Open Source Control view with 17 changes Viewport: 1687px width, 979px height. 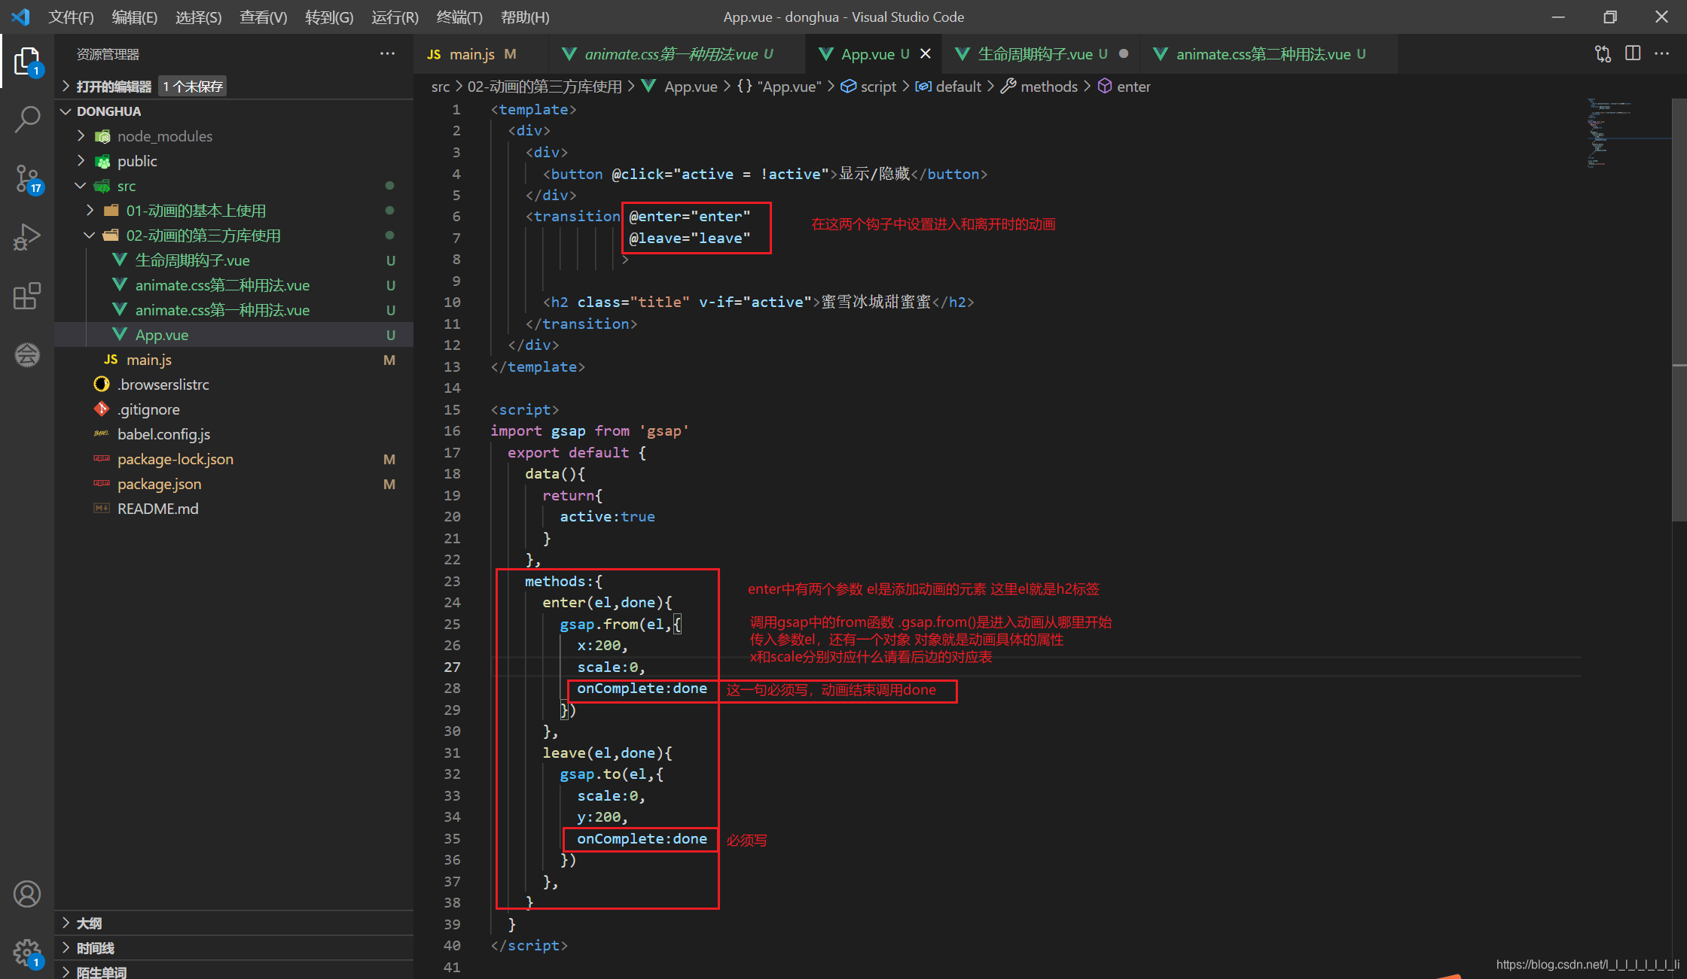point(27,179)
